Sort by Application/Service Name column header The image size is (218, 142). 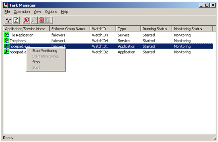click(26, 29)
